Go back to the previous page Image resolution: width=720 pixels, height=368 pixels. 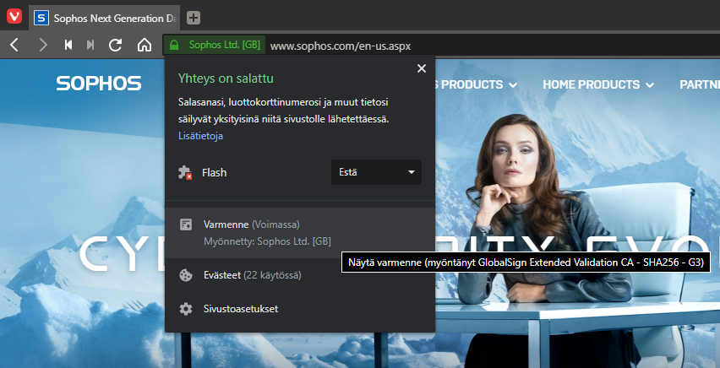tap(14, 45)
